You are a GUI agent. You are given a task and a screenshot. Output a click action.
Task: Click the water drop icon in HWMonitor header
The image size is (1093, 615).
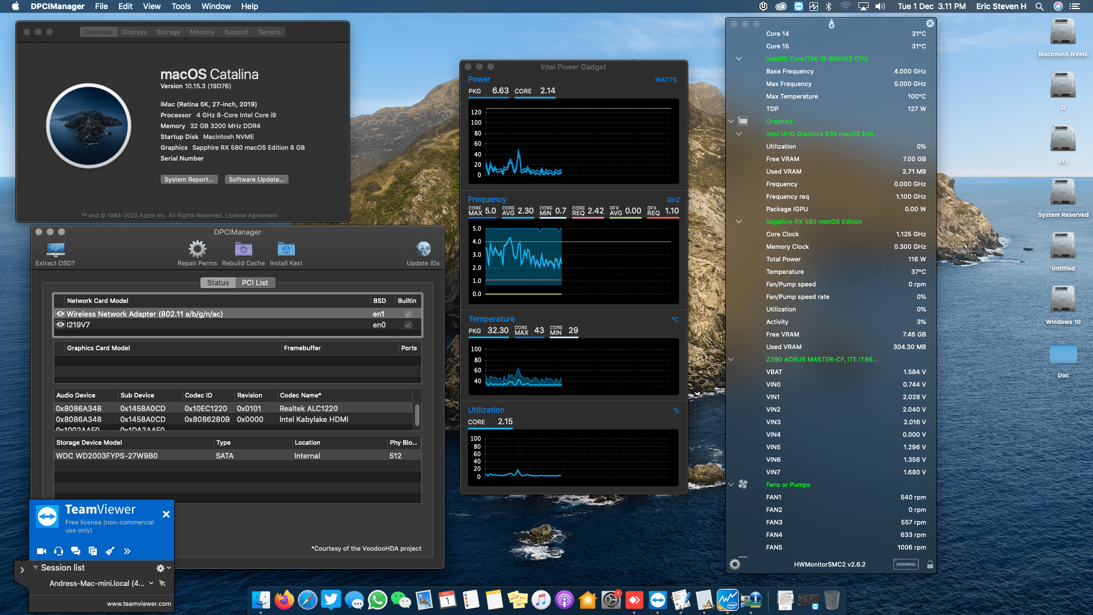[831, 24]
